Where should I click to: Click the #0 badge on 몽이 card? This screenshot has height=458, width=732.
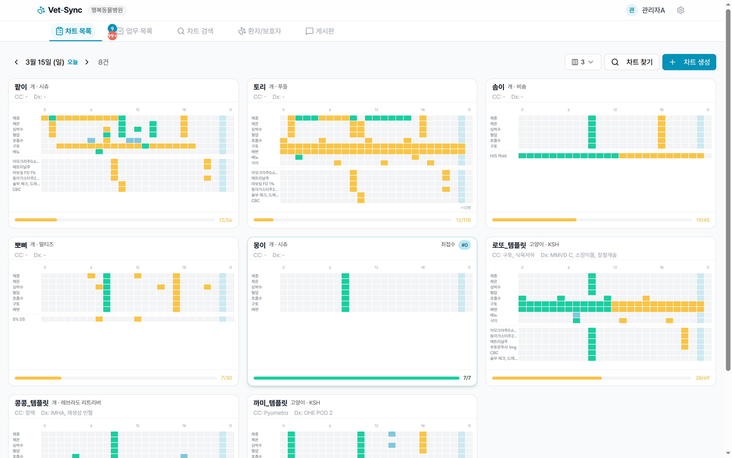[x=464, y=245]
